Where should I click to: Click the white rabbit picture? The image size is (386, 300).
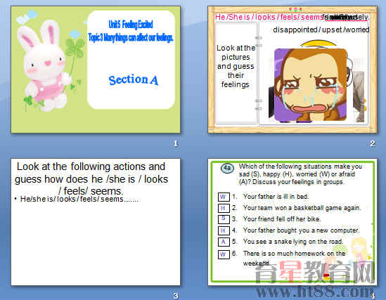coord(43,66)
